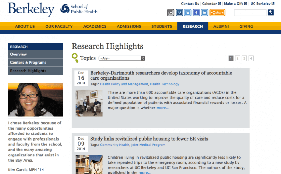Open the Alumni menu
The height and width of the screenshot is (174, 281).
coord(221,26)
